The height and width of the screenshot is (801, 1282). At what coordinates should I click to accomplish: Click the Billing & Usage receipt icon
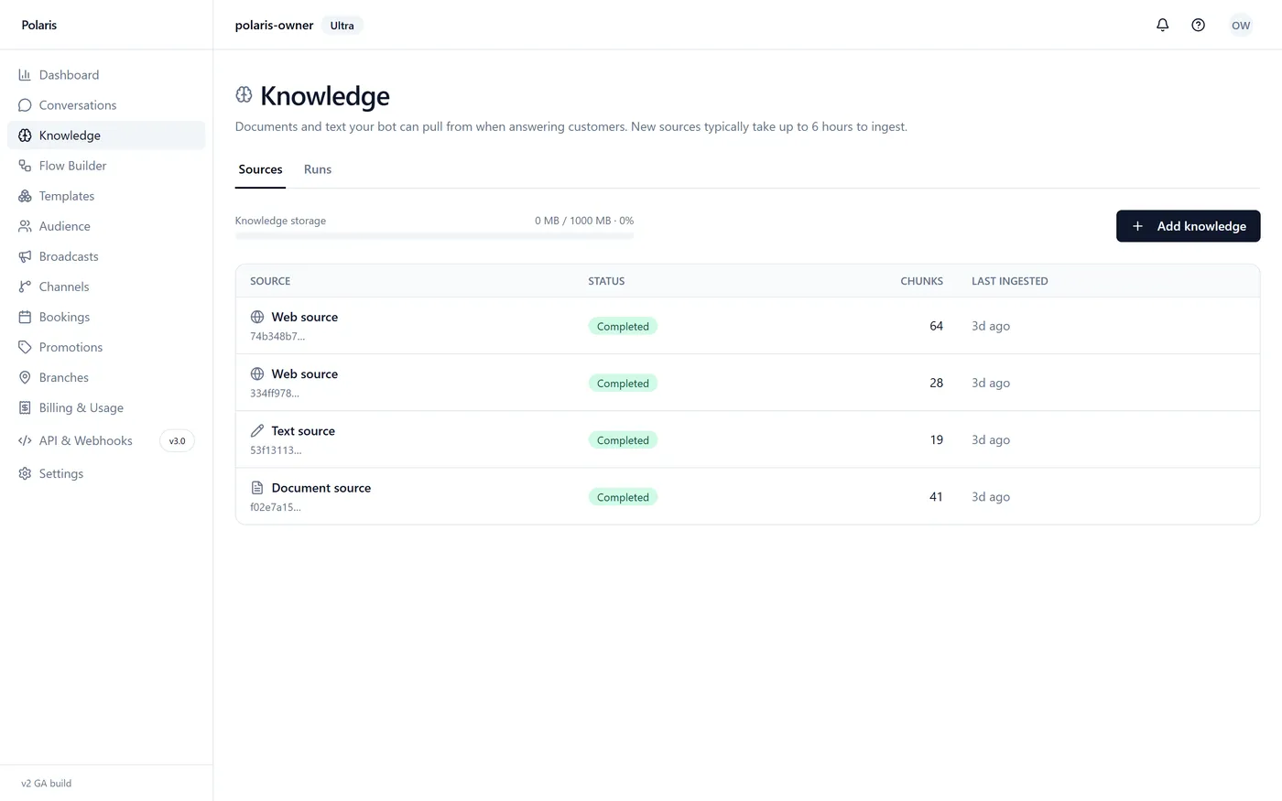(x=25, y=407)
